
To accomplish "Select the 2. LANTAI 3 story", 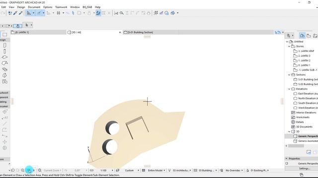I will pyautogui.click(x=304, y=56).
